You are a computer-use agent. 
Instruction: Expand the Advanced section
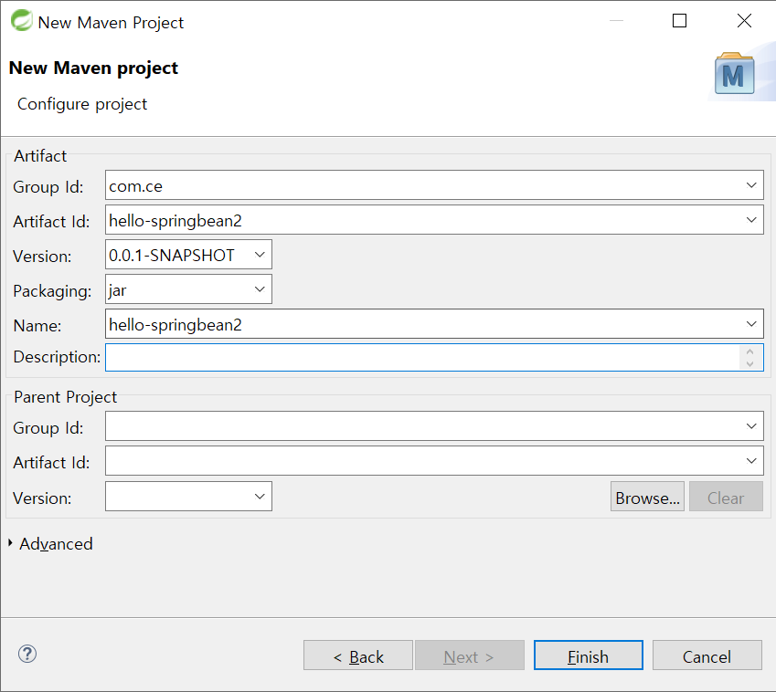pos(10,542)
